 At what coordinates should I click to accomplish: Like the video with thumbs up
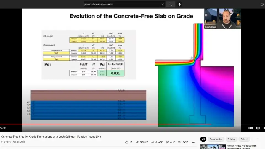click(x=127, y=142)
